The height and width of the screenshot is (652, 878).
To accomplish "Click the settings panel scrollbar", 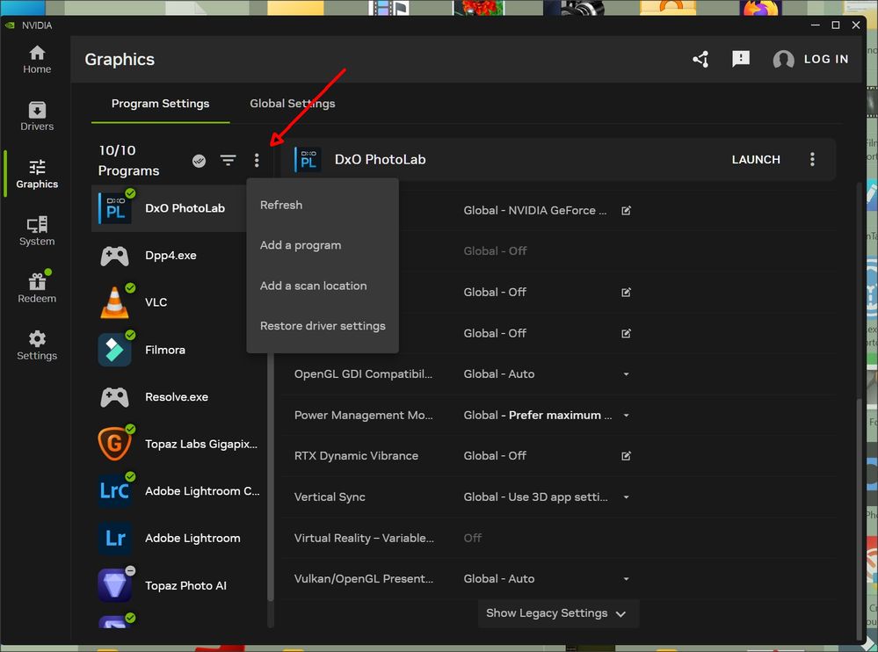I will (x=860, y=519).
